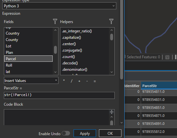Image resolution: width=177 pixels, height=138 pixels.
Task: Toggle the Enable Undo switch
Action: [66, 134]
